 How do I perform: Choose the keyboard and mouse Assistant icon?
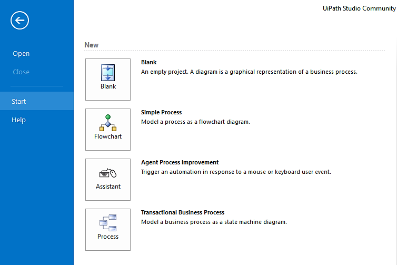coord(108,173)
